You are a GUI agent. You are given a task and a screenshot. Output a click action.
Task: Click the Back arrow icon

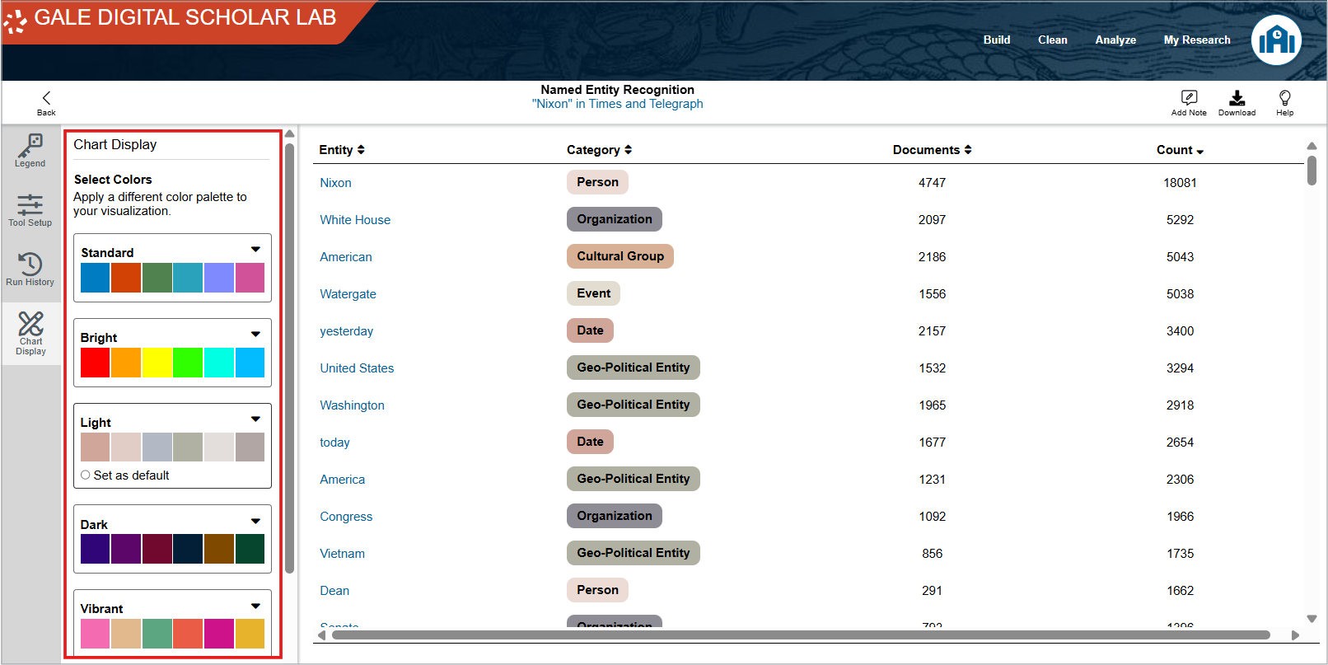point(46,97)
